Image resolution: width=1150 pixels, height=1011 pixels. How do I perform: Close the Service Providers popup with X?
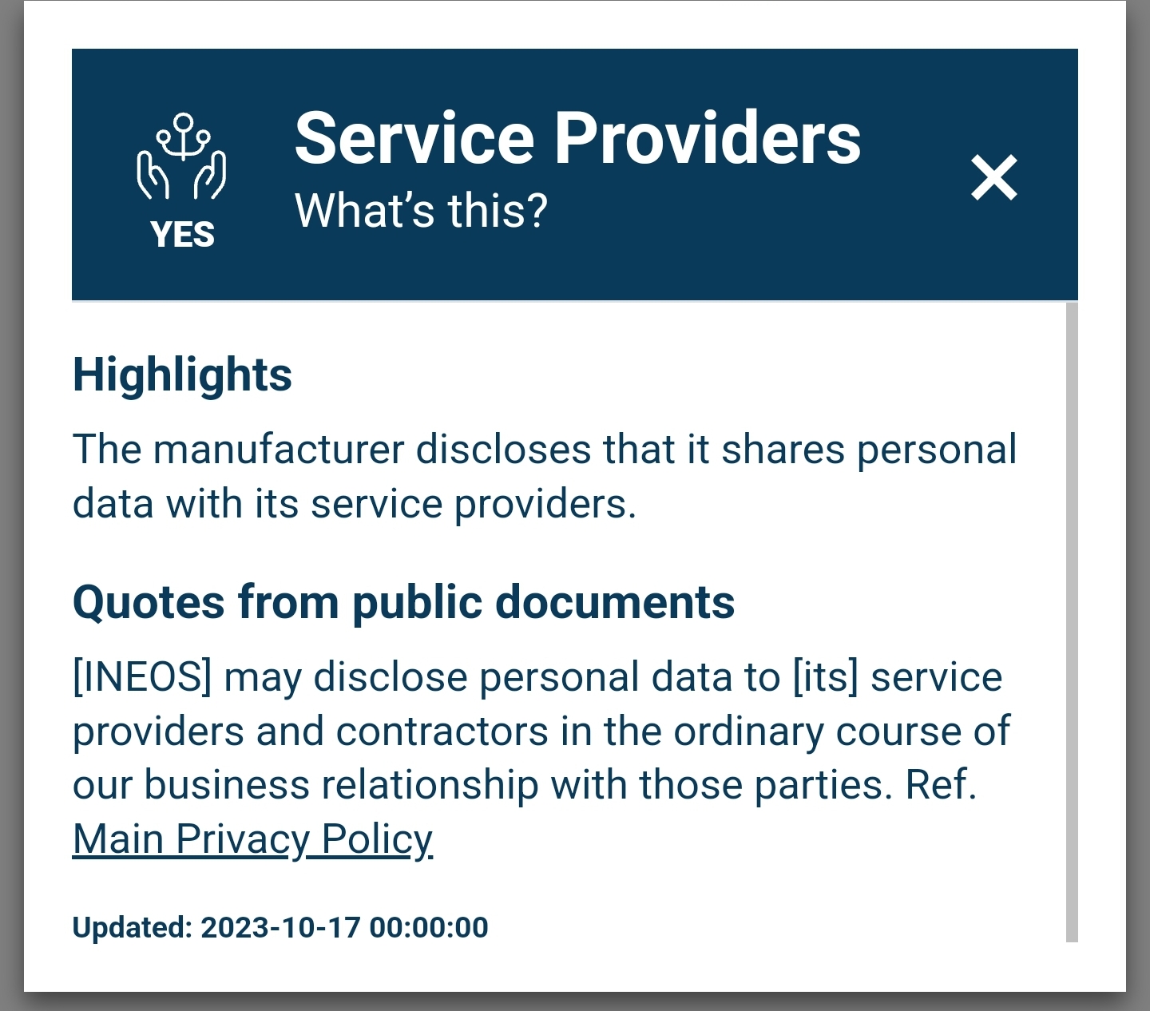coord(994,177)
